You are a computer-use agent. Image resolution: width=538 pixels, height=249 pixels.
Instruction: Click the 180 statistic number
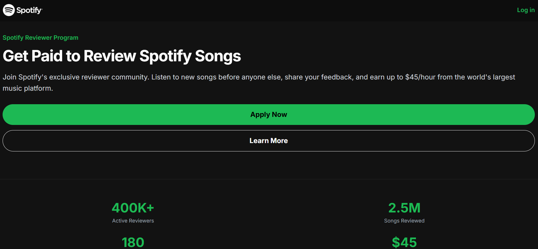tap(133, 242)
